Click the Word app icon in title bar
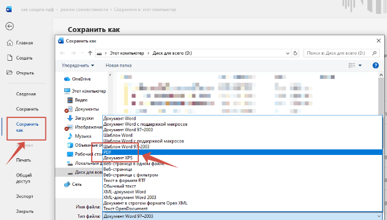This screenshot has width=387, height=220. [x=9, y=9]
